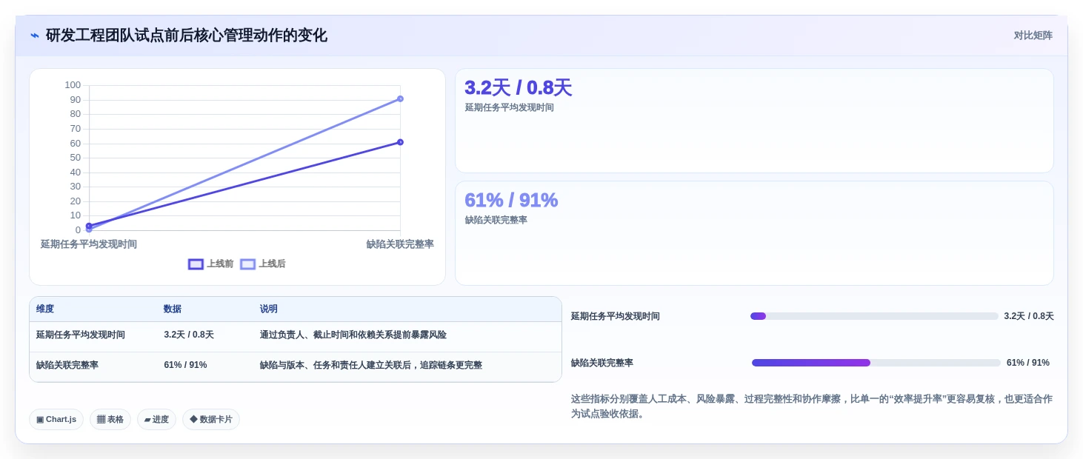Click the 数据 table column header

point(173,309)
